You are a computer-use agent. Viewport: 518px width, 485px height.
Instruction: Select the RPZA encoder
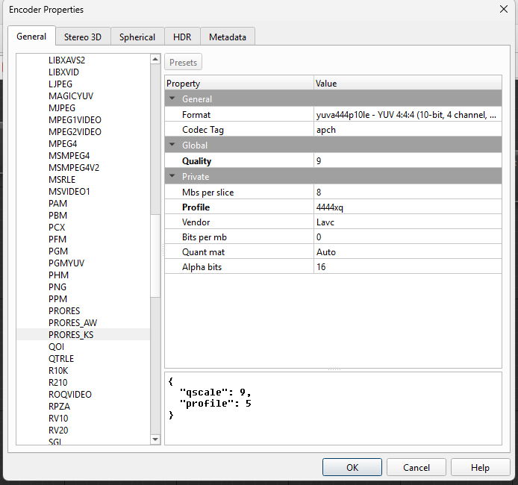pyautogui.click(x=59, y=406)
